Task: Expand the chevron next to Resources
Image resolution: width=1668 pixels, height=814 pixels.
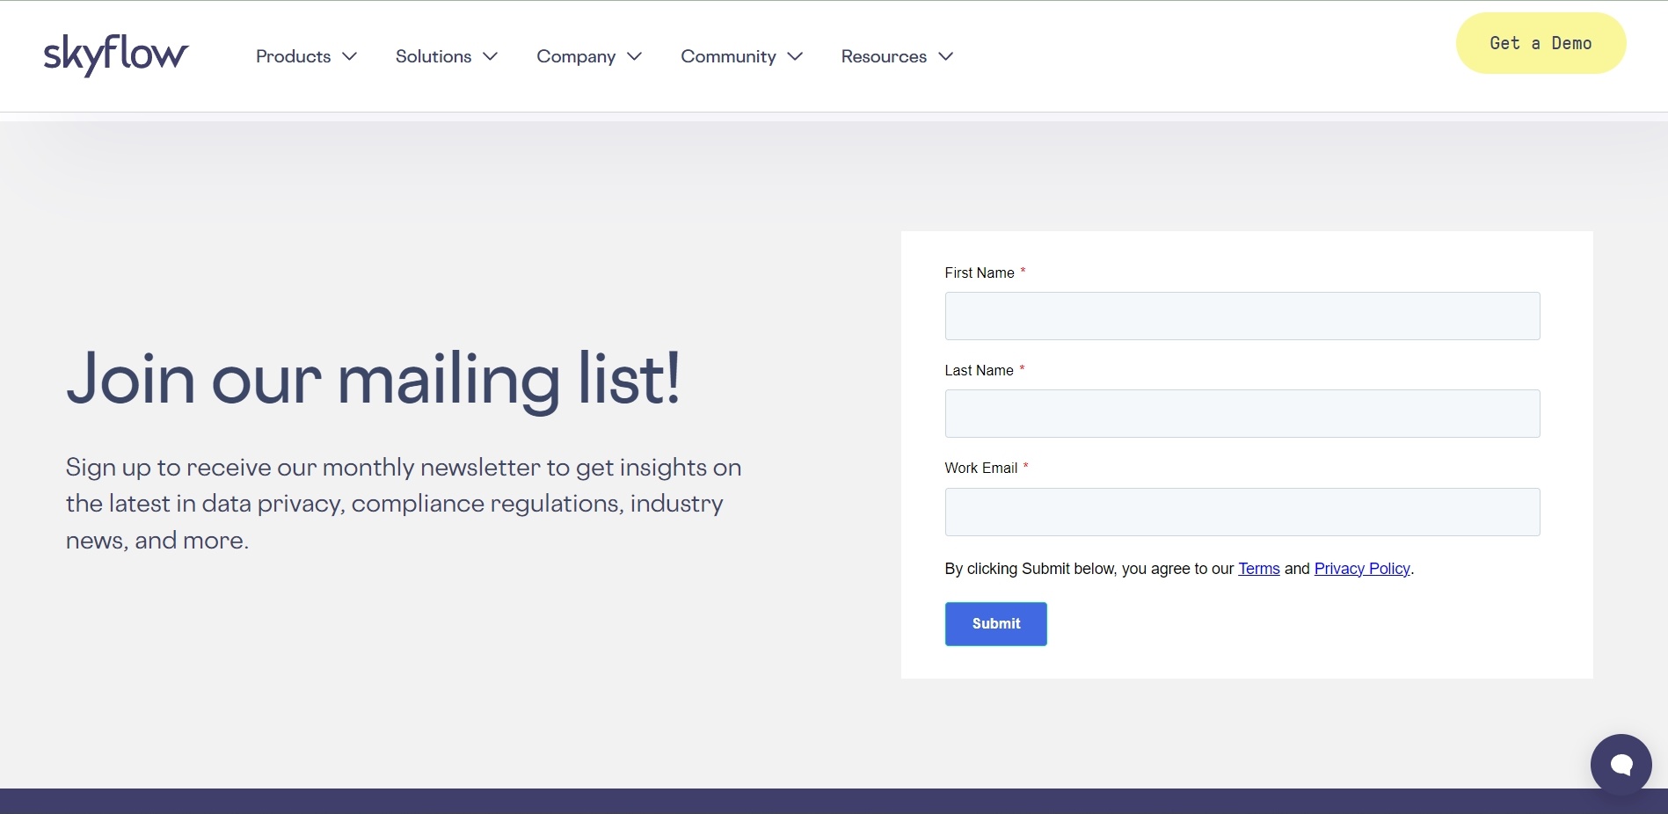Action: pyautogui.click(x=946, y=56)
